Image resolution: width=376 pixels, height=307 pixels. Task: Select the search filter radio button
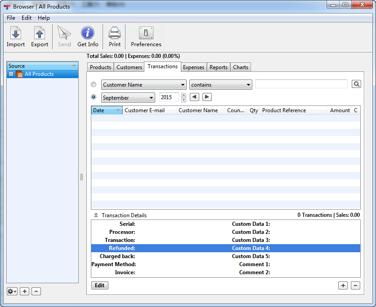click(x=94, y=84)
